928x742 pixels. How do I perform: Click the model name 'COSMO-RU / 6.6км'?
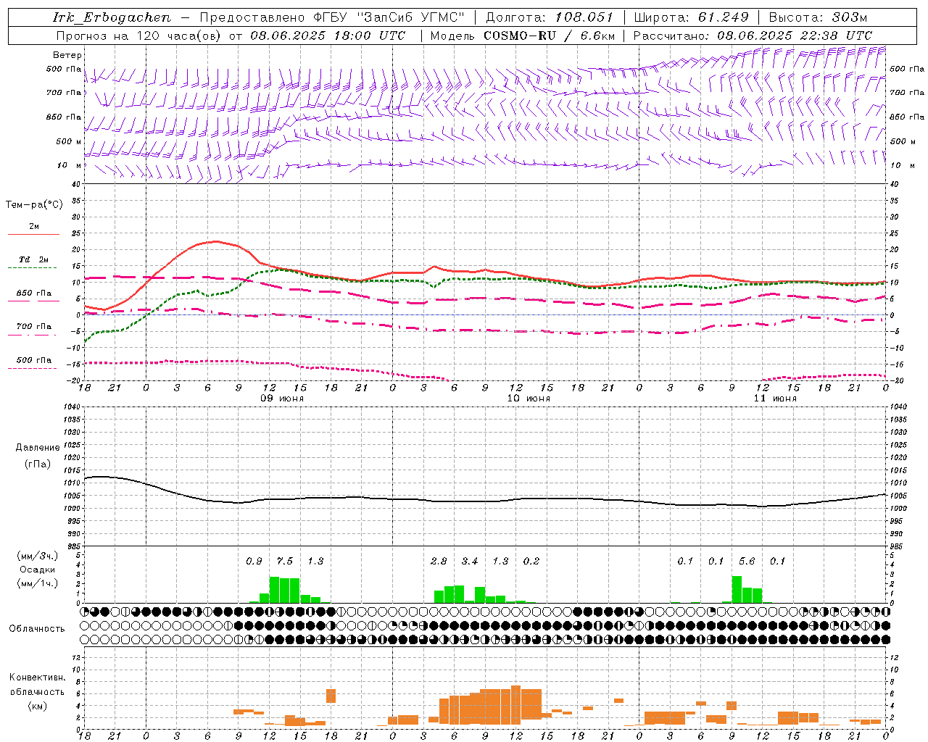[x=549, y=36]
